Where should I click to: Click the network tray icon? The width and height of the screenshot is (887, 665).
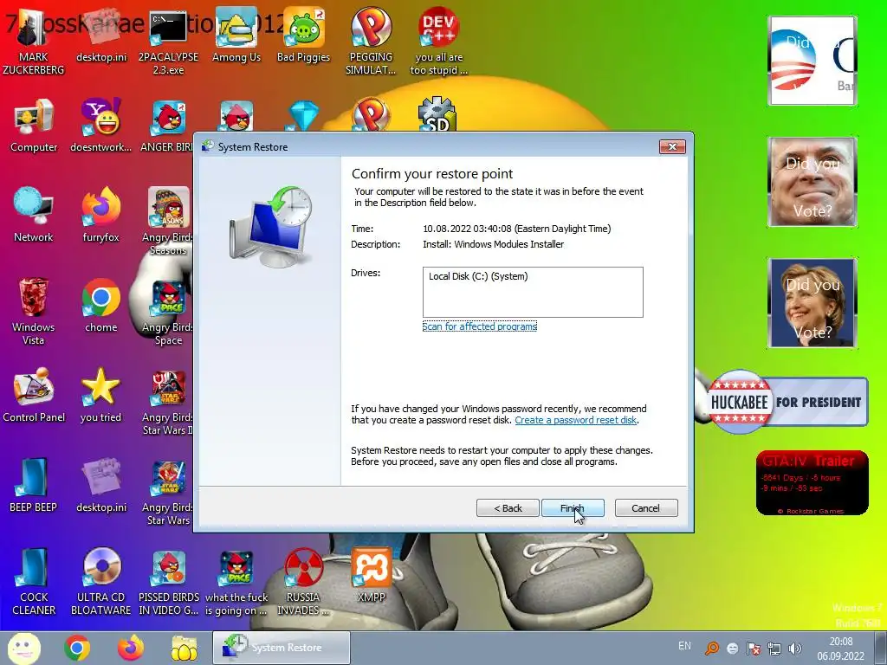click(774, 649)
